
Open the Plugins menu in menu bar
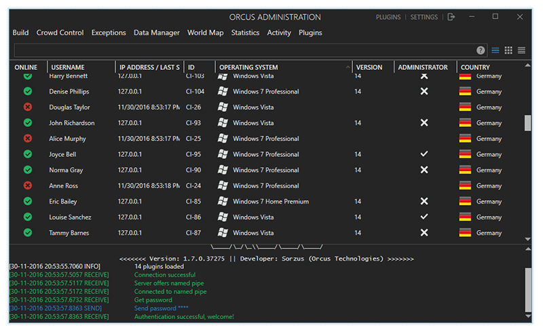click(x=310, y=33)
